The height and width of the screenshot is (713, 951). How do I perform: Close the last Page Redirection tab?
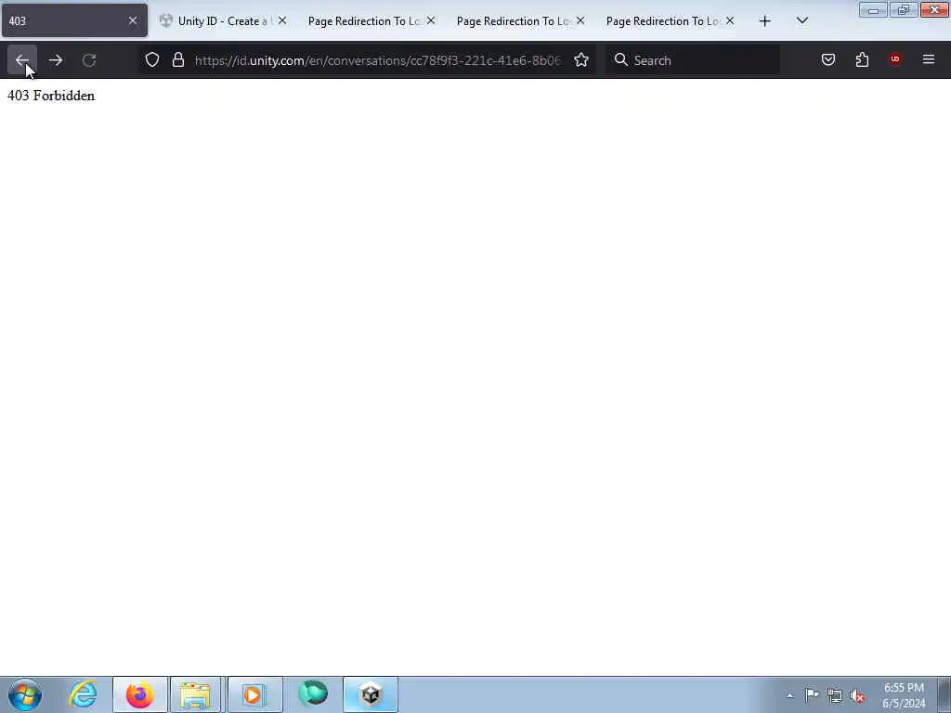pos(730,20)
